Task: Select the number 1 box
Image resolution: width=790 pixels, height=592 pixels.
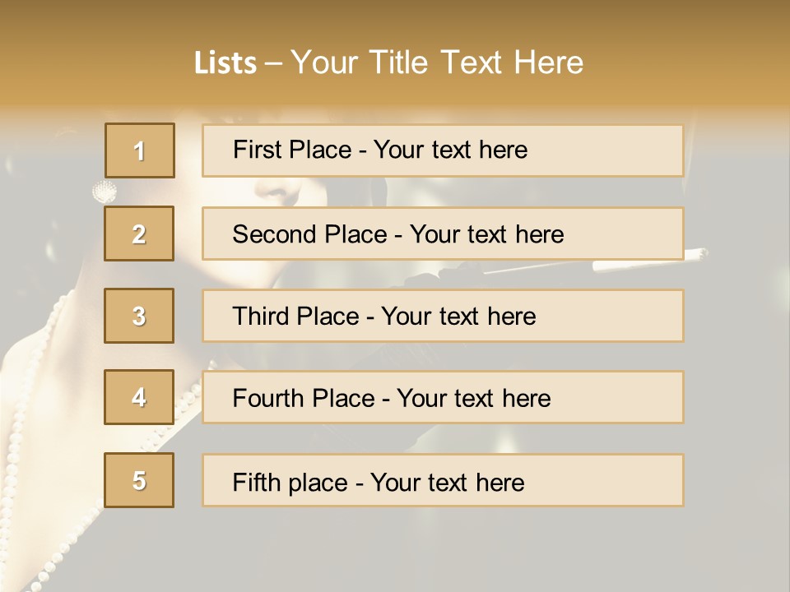Action: coord(139,150)
